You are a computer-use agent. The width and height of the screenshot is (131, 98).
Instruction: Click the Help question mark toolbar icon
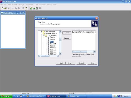coord(26,8)
